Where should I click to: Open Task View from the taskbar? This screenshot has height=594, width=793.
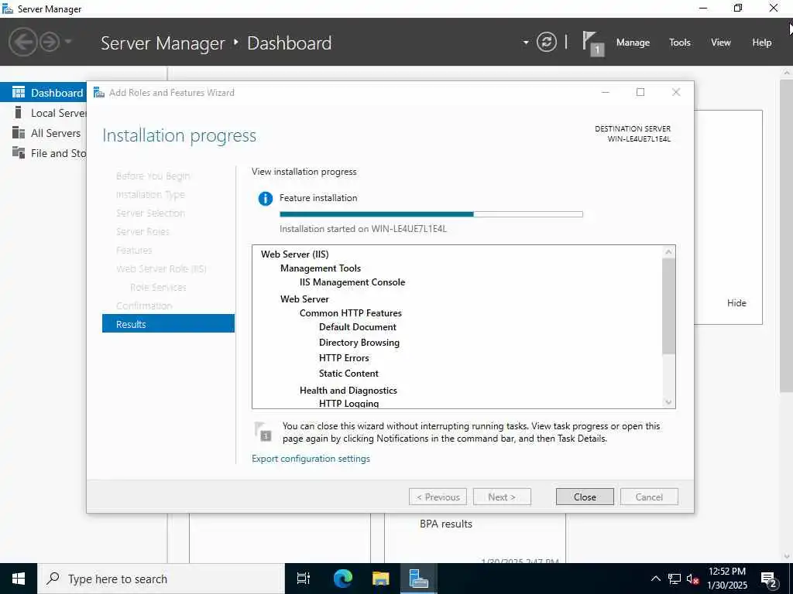(304, 579)
